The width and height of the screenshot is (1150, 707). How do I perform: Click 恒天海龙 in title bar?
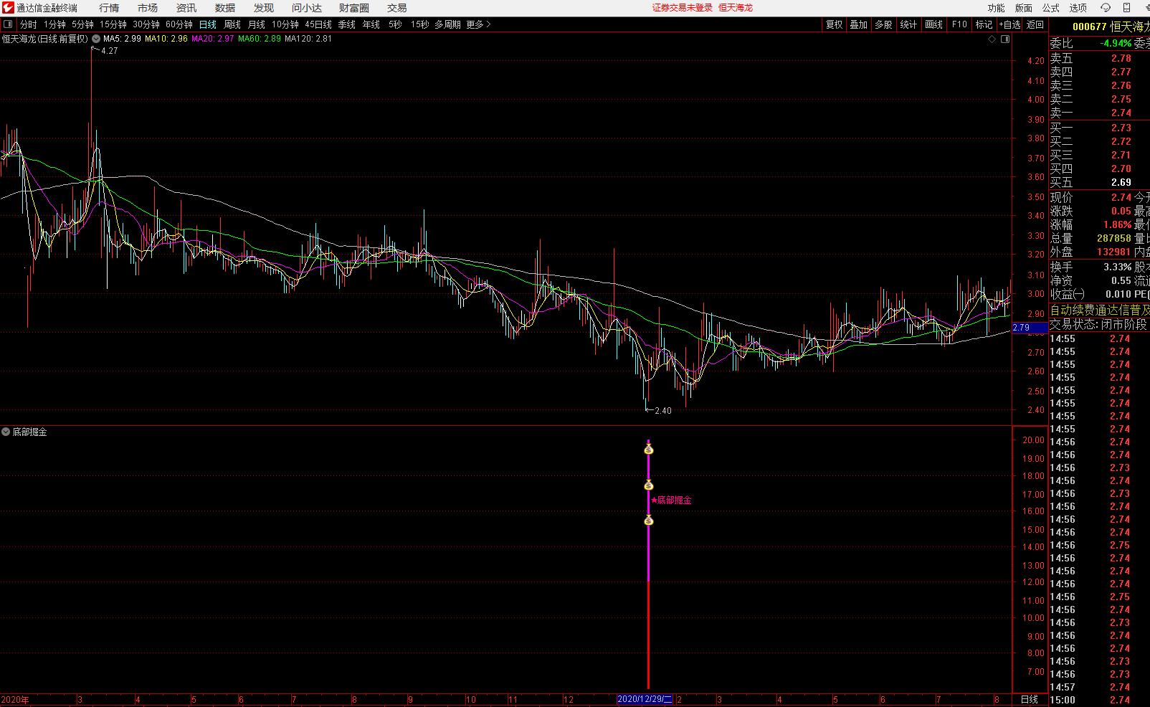point(736,8)
